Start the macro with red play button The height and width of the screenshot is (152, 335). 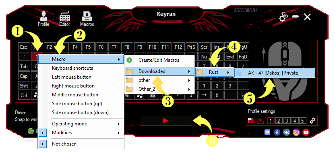(x=165, y=121)
